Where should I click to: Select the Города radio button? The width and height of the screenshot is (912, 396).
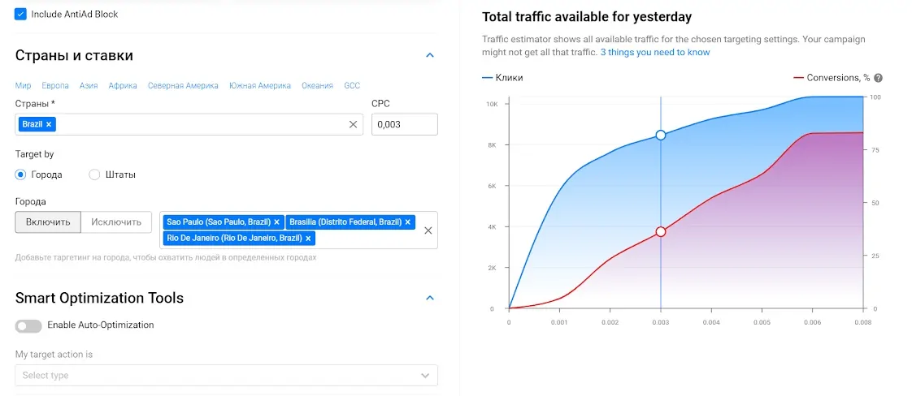tap(21, 174)
